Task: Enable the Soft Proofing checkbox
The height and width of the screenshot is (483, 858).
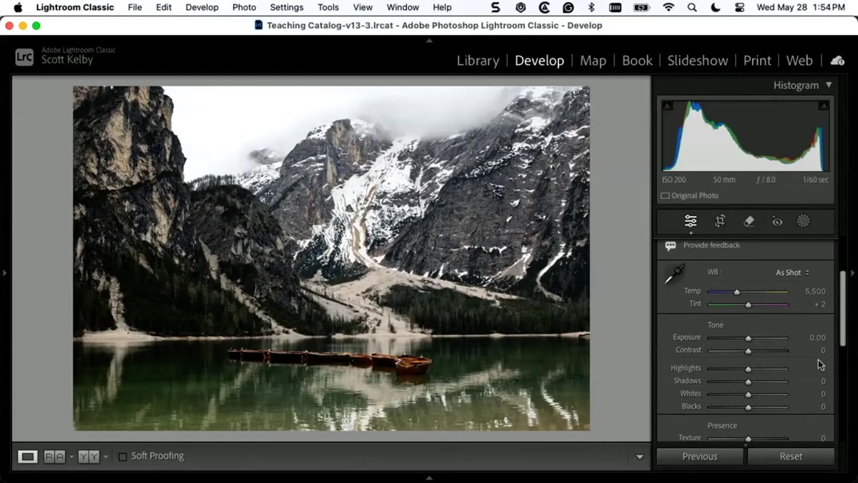Action: [x=122, y=457]
